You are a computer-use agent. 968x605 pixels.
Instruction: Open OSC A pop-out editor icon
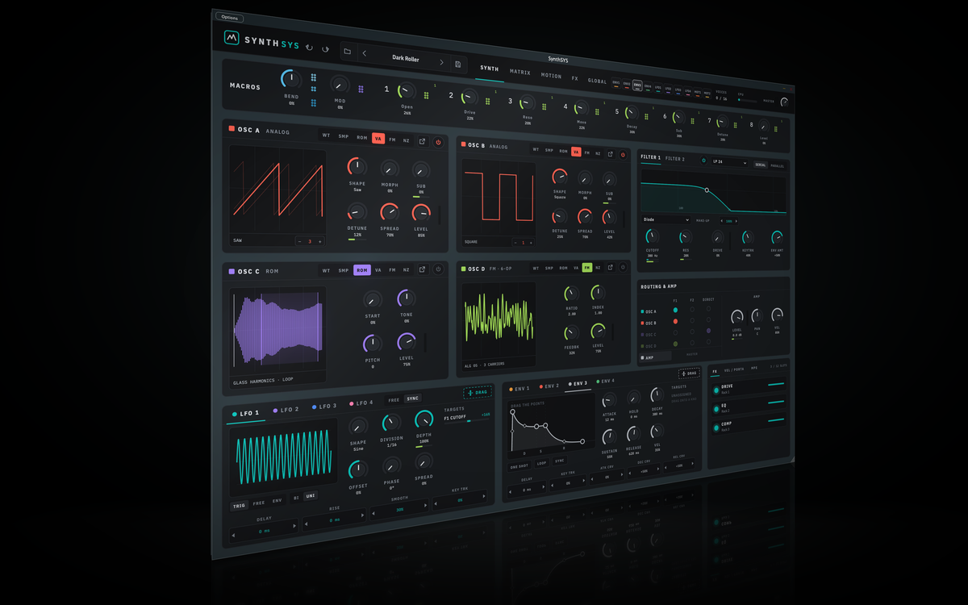pos(422,141)
